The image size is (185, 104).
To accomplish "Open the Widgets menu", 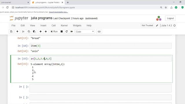I will click(x=77, y=25).
